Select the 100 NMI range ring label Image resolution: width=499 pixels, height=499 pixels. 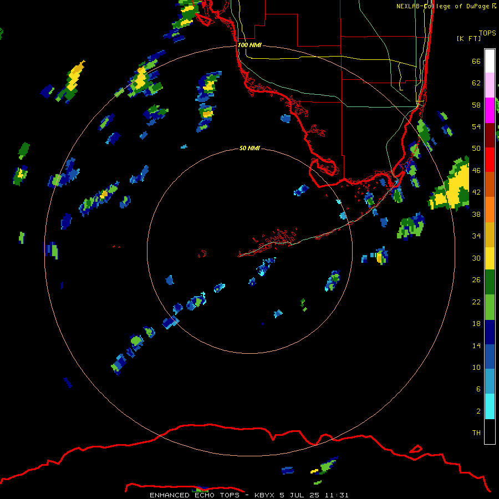click(x=249, y=45)
